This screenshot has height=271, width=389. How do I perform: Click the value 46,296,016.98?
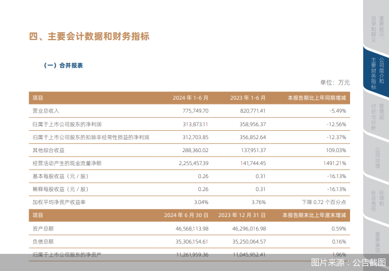click(x=249, y=228)
